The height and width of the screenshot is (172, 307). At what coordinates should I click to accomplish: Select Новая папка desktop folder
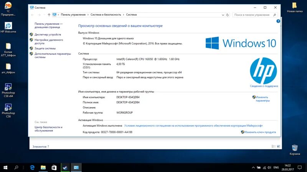pyautogui.click(x=295, y=7)
